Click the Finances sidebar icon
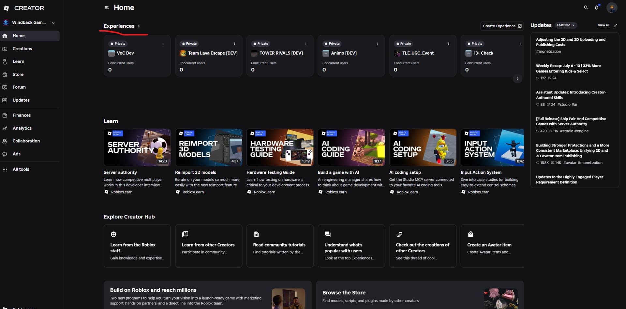 pyautogui.click(x=5, y=115)
